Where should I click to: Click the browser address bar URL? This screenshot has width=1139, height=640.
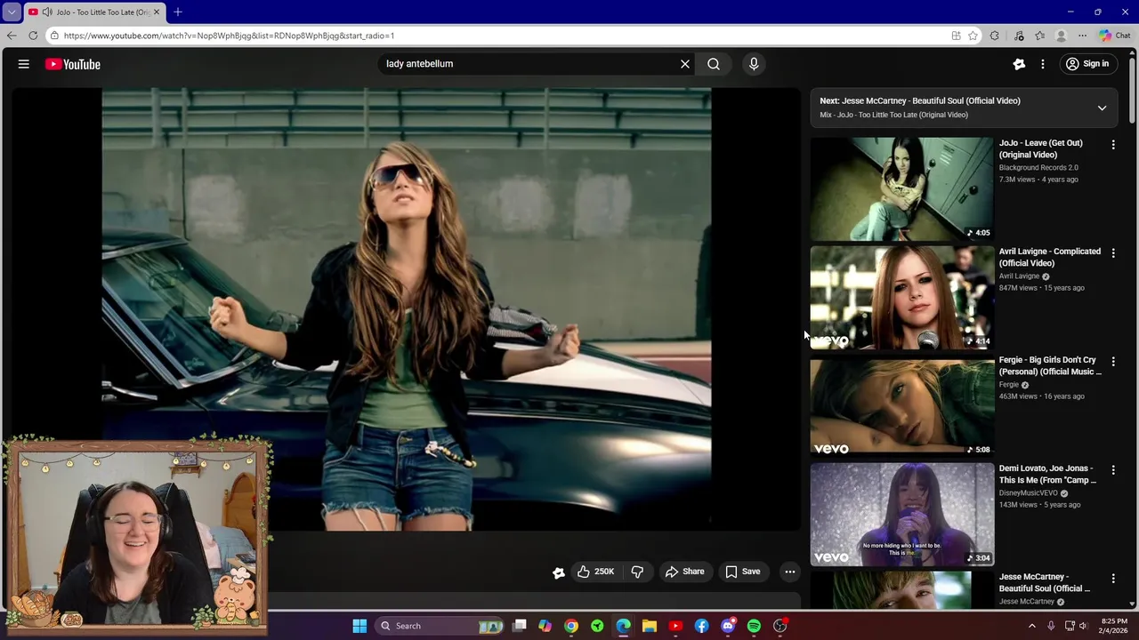coord(229,36)
